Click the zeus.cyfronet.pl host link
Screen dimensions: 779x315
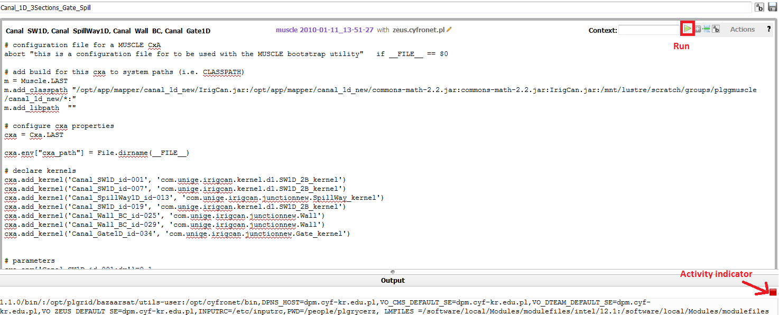point(419,30)
